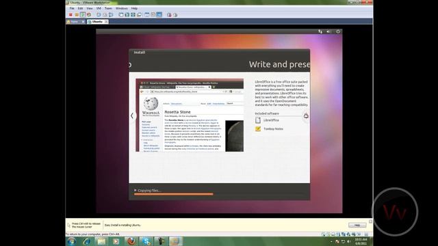Open Windows Media Player from the taskbar
This screenshot has width=438, height=246.
pos(116,241)
